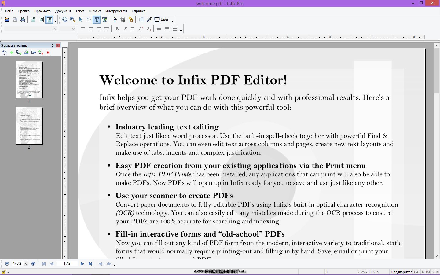Click insert pages from document icon
Viewport: 440px width, 275px height.
tap(19, 53)
